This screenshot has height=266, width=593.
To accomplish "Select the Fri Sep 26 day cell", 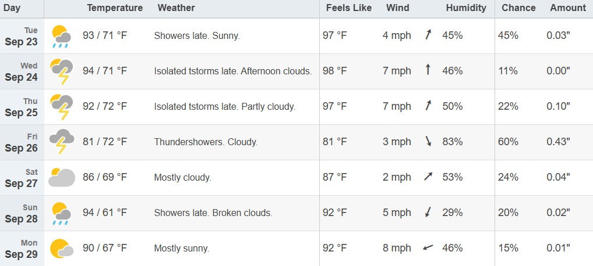I will [x=22, y=142].
